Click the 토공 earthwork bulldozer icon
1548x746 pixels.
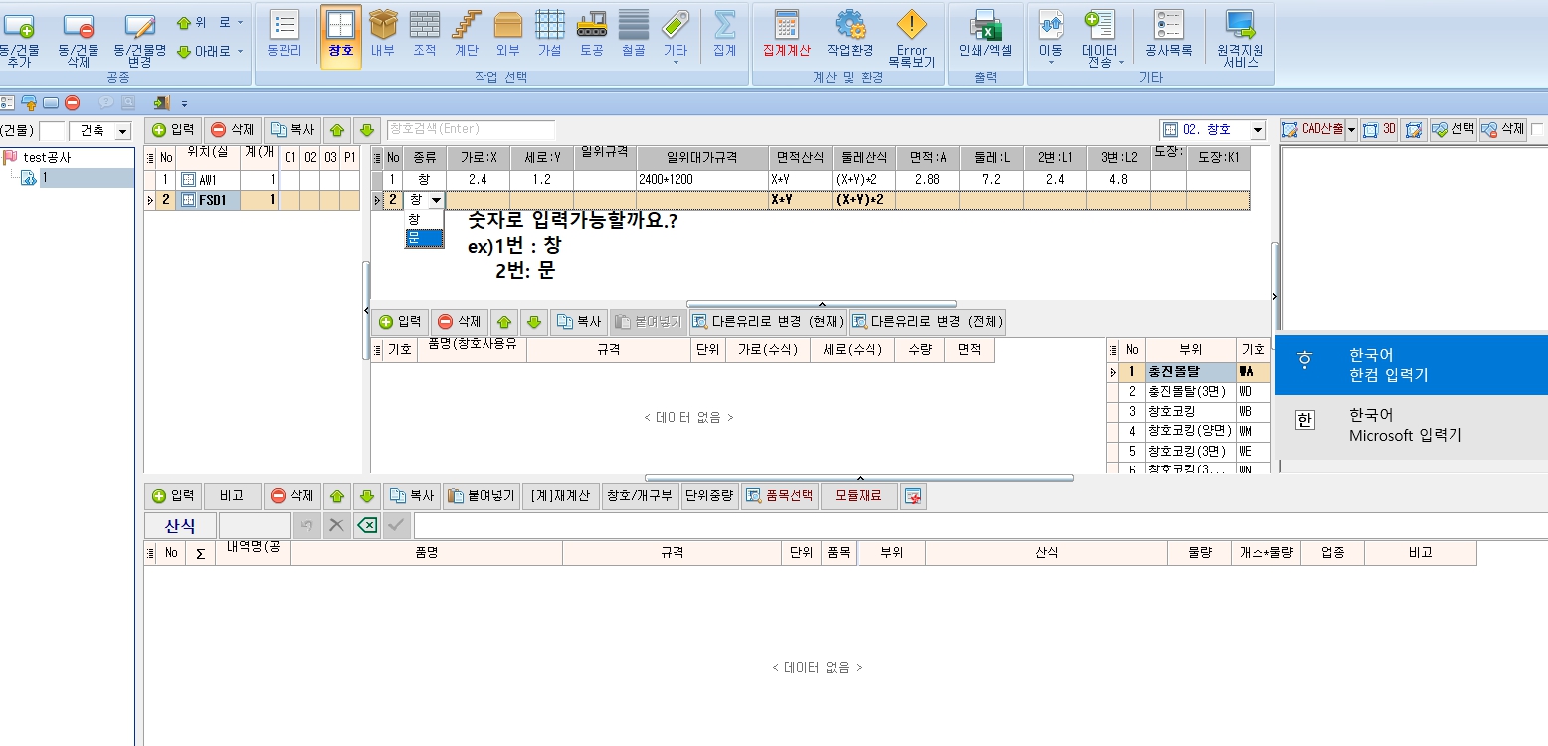point(592,36)
